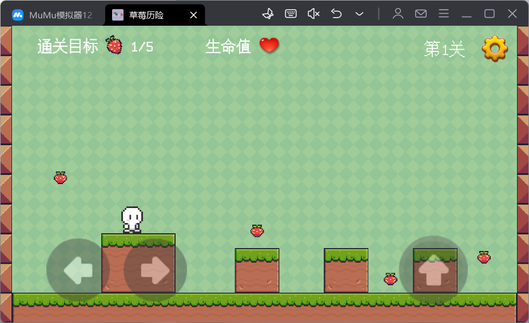Open the mail messages icon
The width and height of the screenshot is (529, 323).
coord(421,14)
